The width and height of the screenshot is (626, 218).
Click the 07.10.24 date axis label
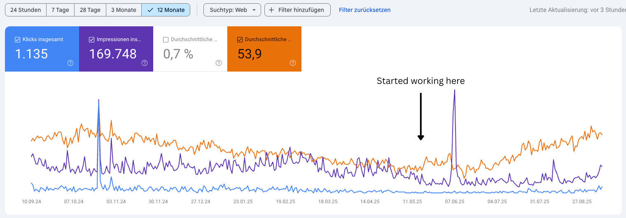[x=74, y=202]
